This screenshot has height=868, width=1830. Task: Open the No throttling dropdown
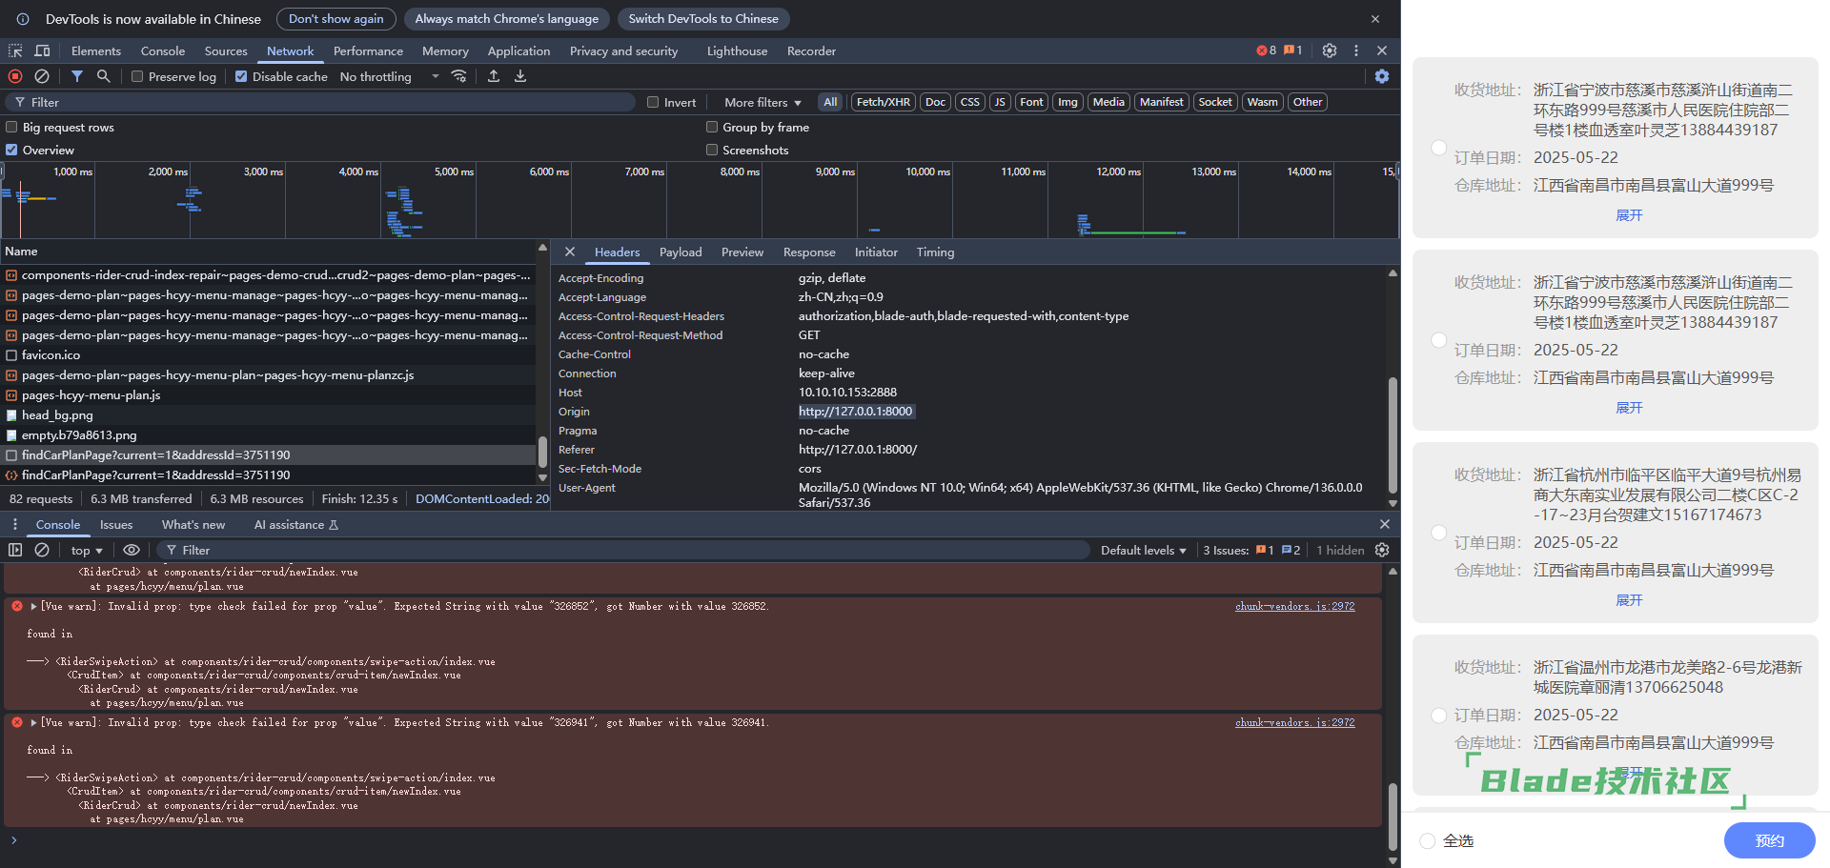pos(390,76)
